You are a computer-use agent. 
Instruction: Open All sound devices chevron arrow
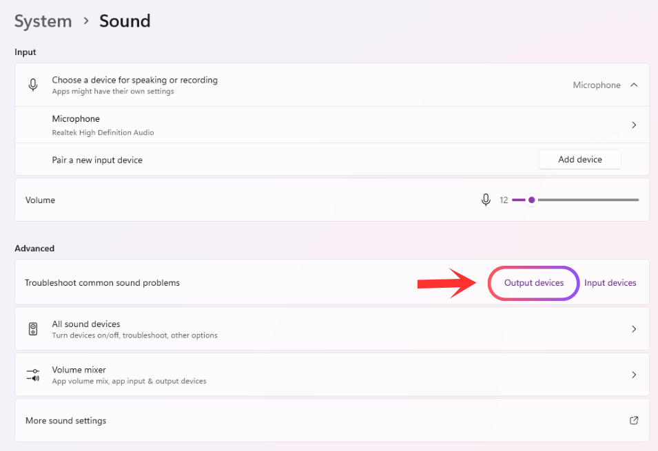(x=634, y=329)
